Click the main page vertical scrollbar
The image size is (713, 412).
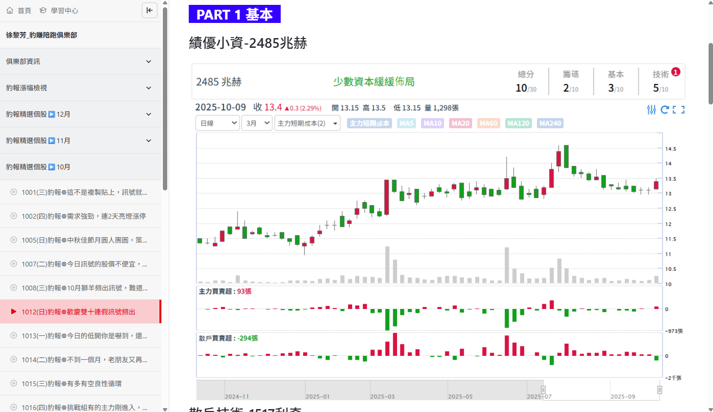(x=710, y=73)
